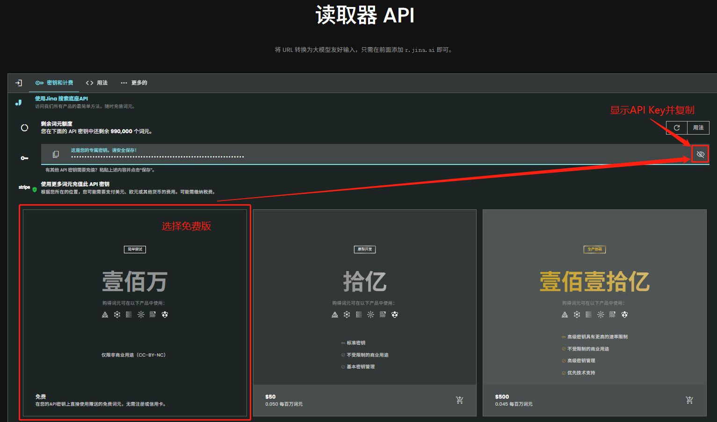Screen dimensions: 717x422
Task: Click the $500 price label
Action: click(x=502, y=397)
